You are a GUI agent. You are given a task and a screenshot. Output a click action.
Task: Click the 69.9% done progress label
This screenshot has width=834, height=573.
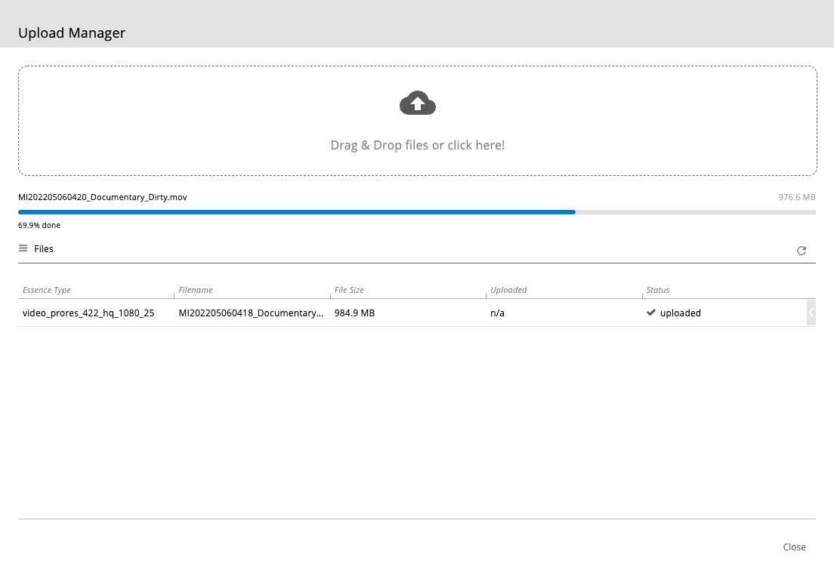[x=39, y=225]
